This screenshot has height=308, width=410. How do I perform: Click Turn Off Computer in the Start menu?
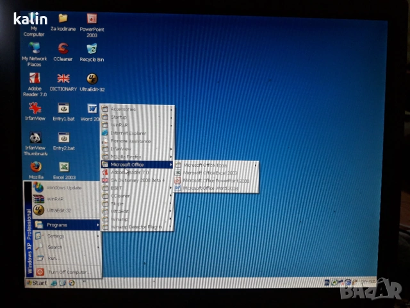click(x=67, y=272)
